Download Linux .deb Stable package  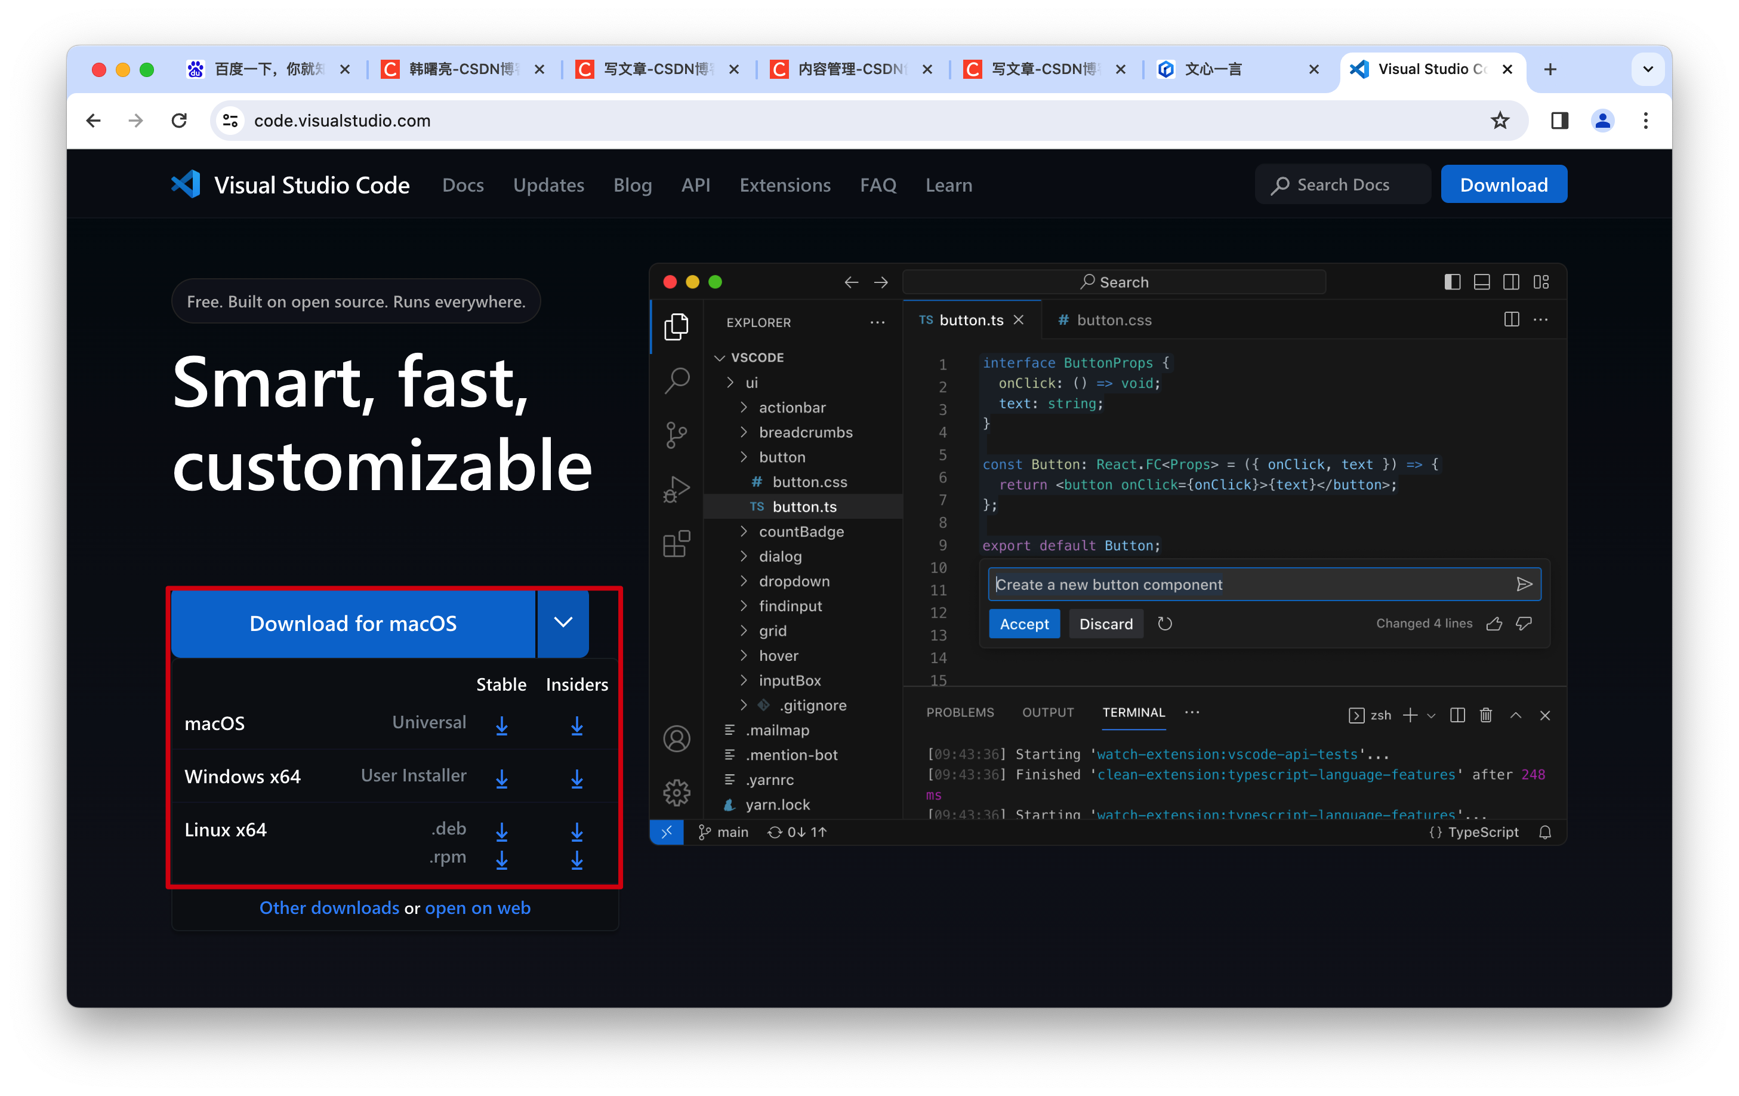(502, 832)
